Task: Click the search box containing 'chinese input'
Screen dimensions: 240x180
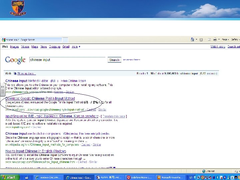Action: pos(67,60)
